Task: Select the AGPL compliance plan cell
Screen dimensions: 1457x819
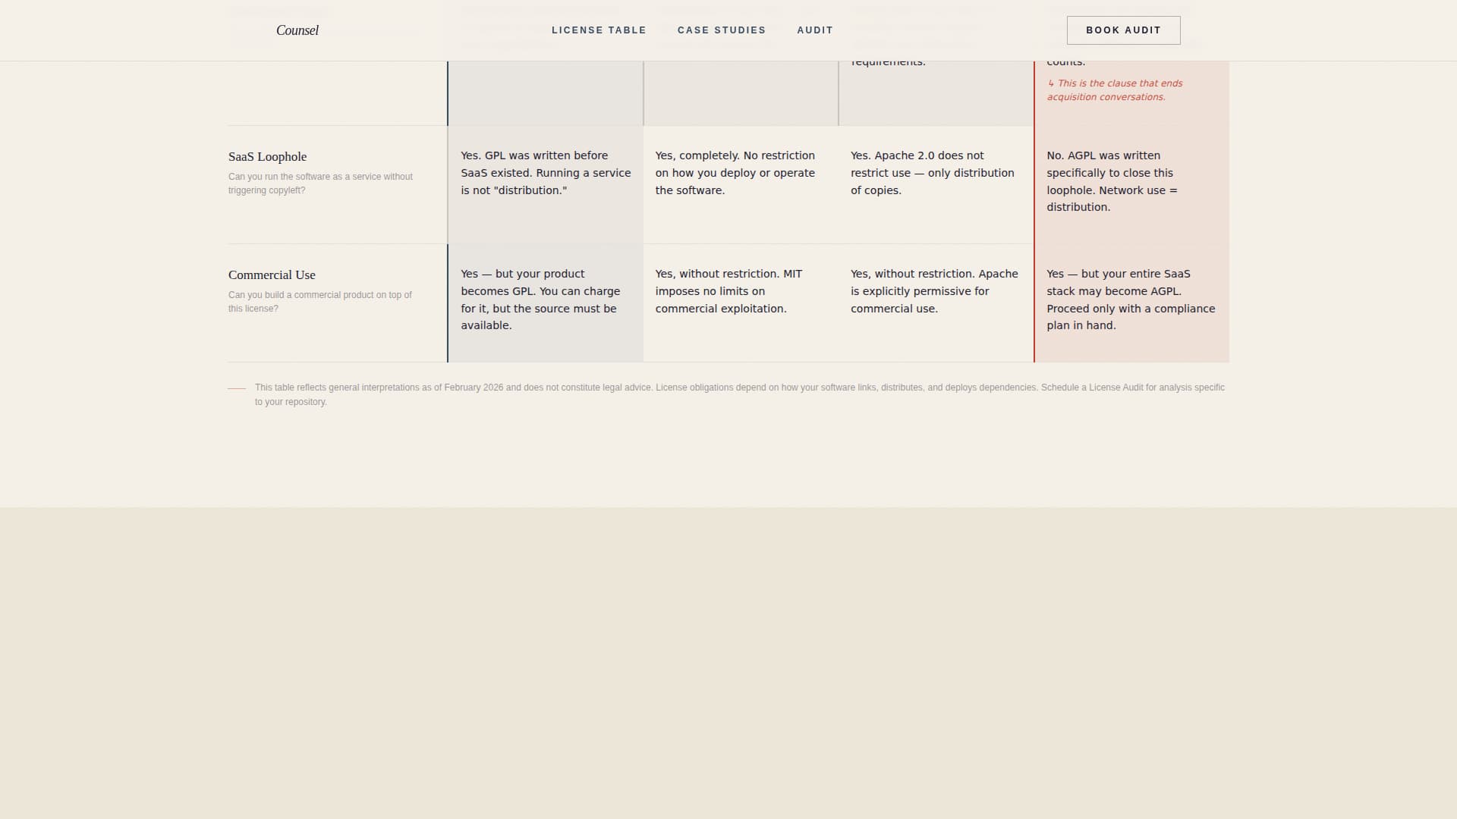Action: click(x=1131, y=300)
